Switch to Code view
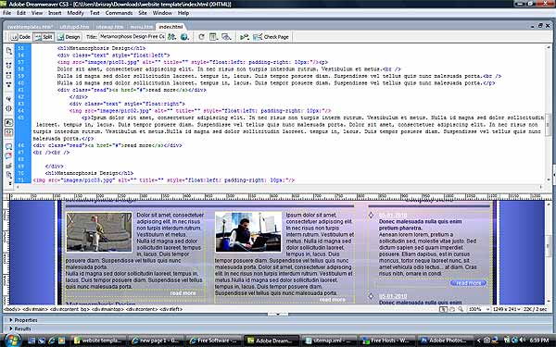556x347 pixels. pyautogui.click(x=20, y=37)
